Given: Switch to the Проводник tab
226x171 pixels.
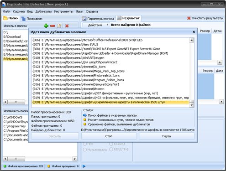Looking at the screenshot, I should (32, 19).
